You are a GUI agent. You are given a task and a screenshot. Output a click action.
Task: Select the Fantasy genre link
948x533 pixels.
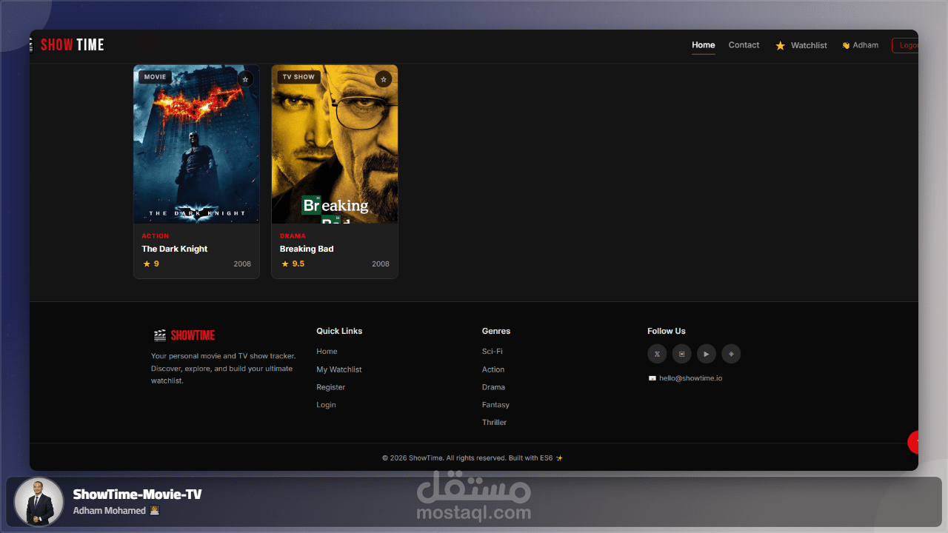coord(495,405)
